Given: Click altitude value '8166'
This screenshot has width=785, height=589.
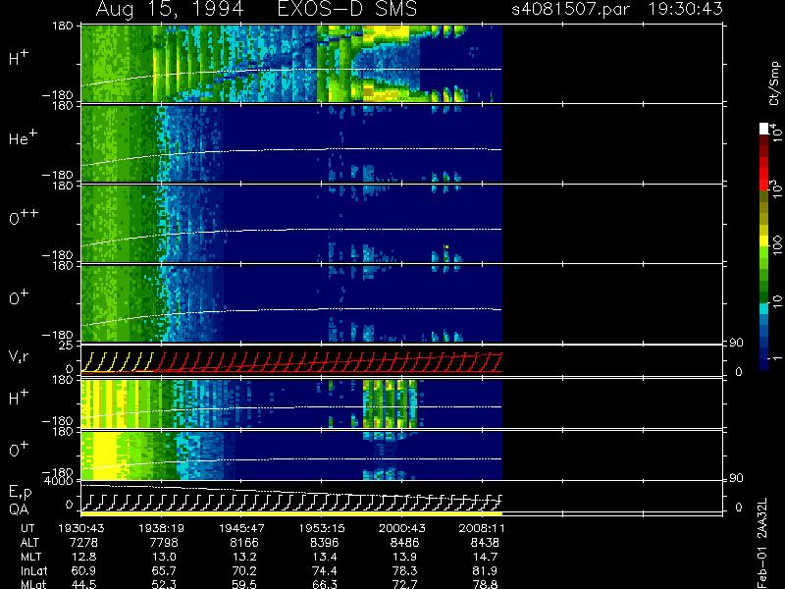Looking at the screenshot, I should click(x=244, y=543).
